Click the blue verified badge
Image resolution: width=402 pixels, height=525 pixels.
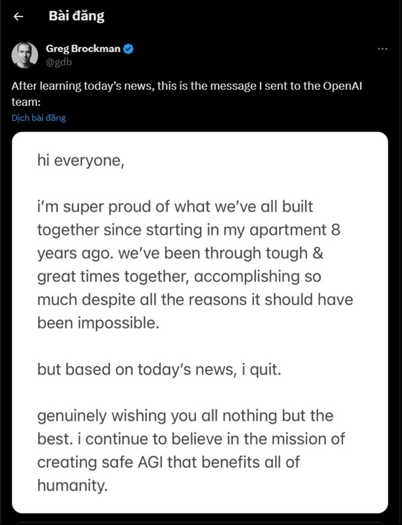coord(128,49)
